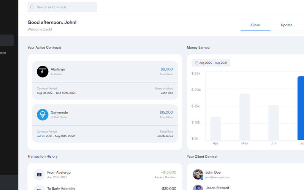304x190 pixels.
Task: Click the Jun bar in Money Earned chart
Action: 274,122
